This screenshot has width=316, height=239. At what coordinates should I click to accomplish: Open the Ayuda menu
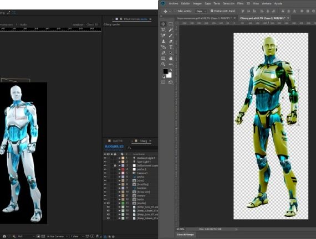278,3
